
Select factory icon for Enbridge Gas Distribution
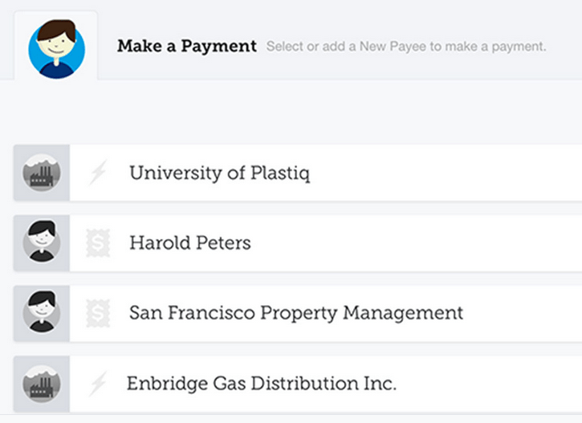pos(42,384)
